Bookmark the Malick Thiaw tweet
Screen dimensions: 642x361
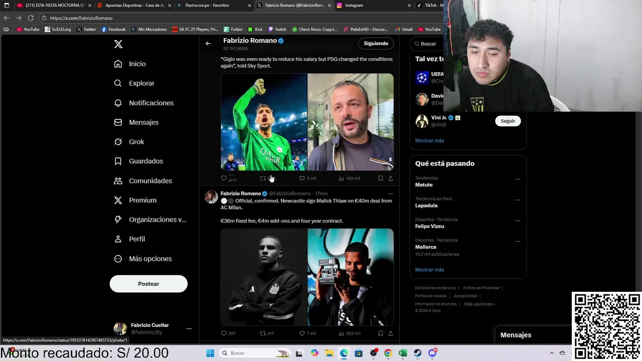pos(381,333)
